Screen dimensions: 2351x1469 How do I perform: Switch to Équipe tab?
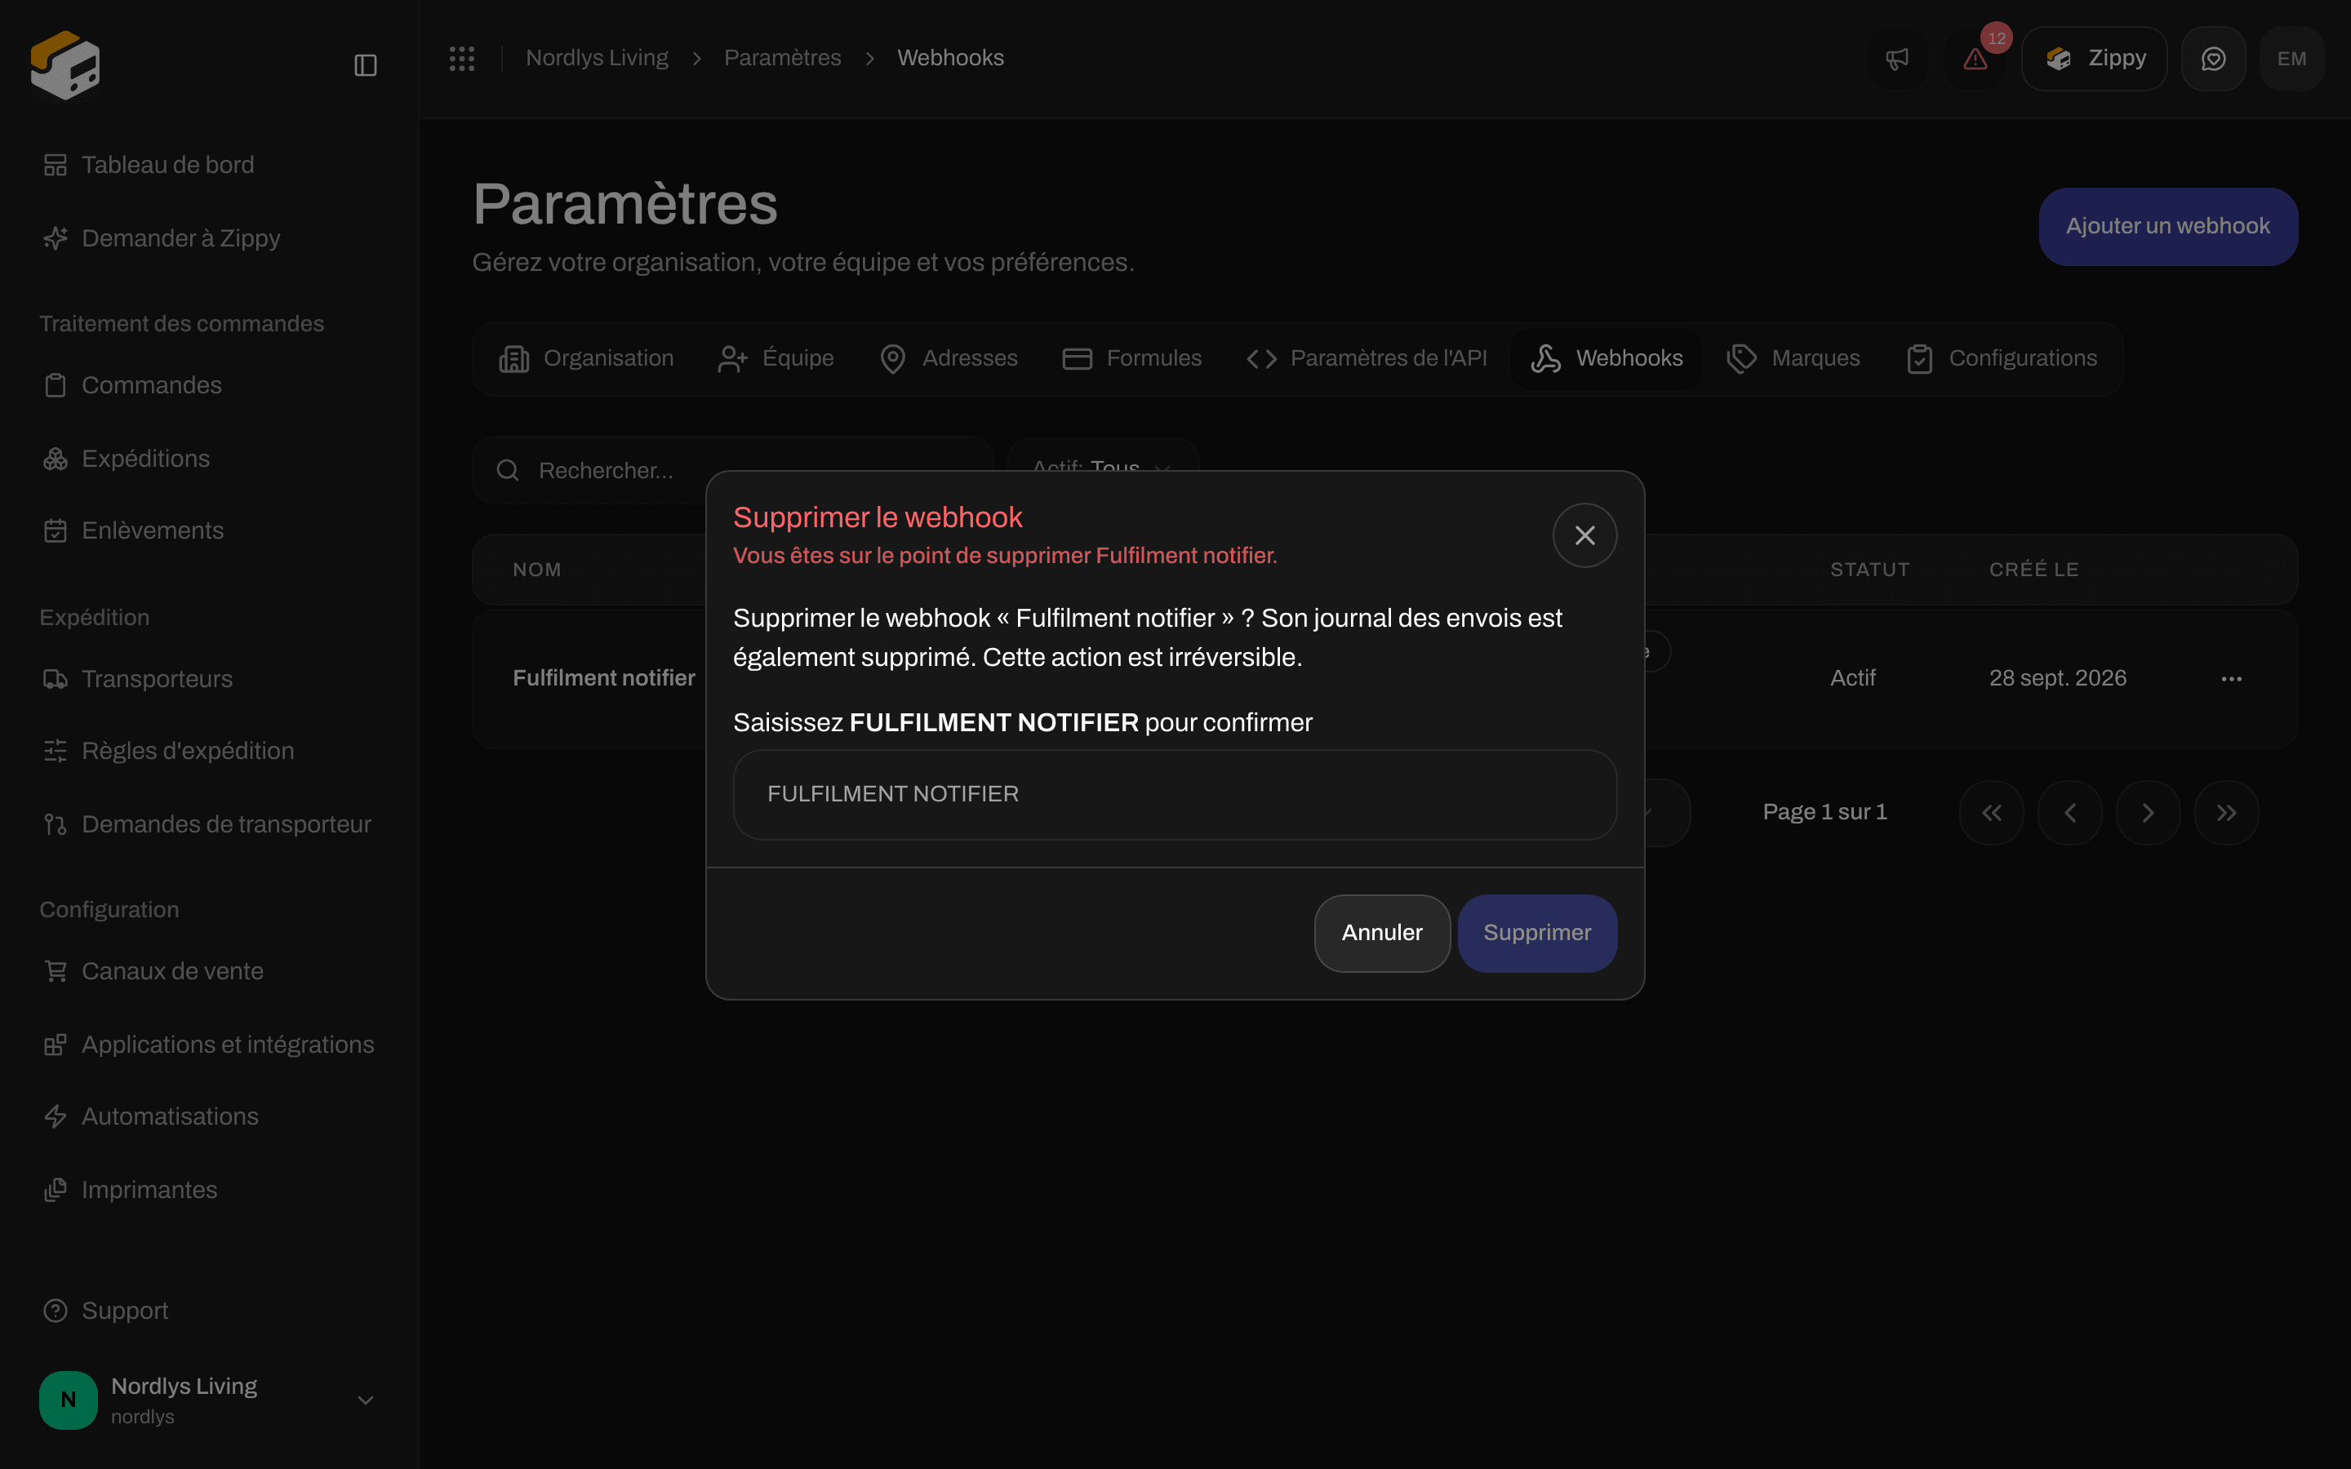click(776, 358)
